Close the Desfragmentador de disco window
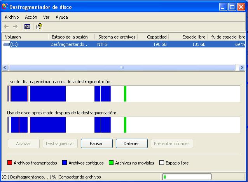This screenshot has height=182, width=248. (241, 7)
